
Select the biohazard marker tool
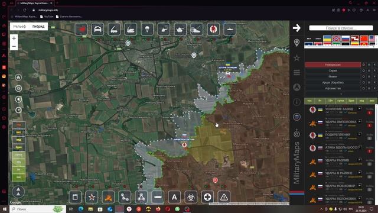point(191,197)
